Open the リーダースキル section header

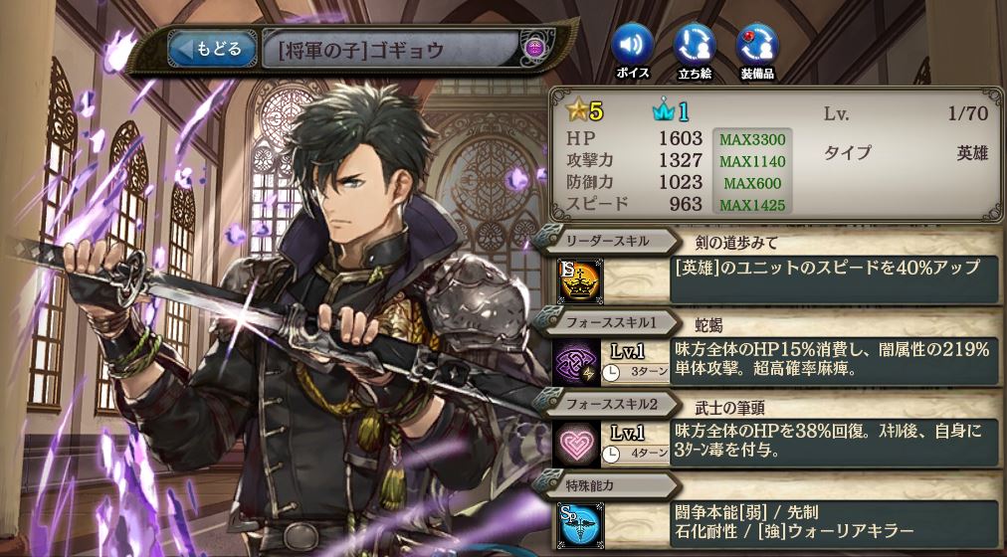(607, 242)
